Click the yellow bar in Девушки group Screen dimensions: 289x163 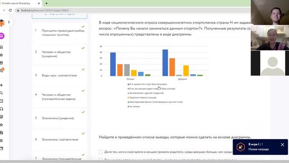pos(186,71)
